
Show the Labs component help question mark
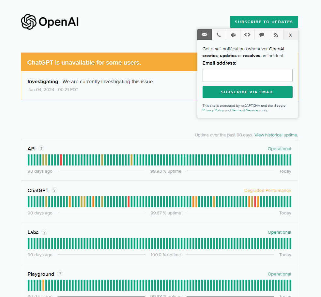point(44,232)
